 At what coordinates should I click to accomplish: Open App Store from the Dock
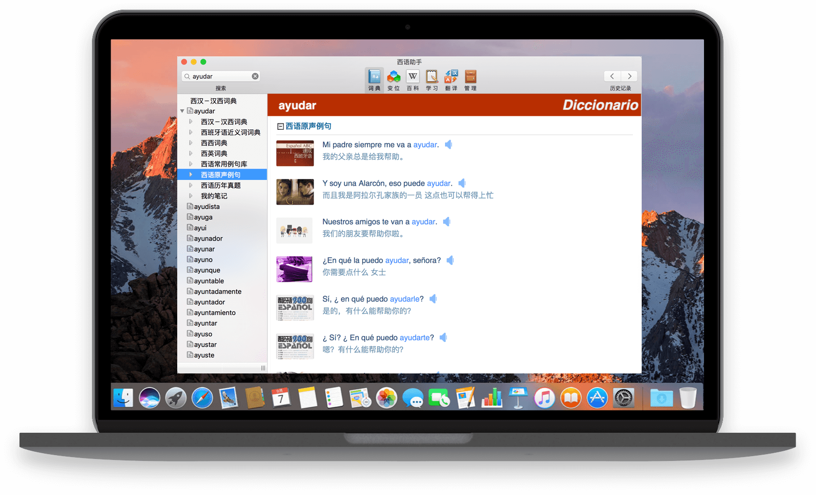coord(597,398)
